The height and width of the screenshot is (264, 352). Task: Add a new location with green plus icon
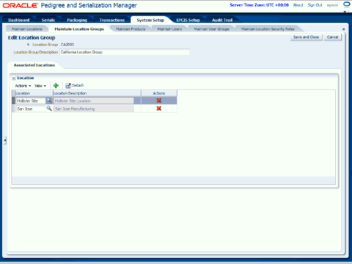click(56, 85)
